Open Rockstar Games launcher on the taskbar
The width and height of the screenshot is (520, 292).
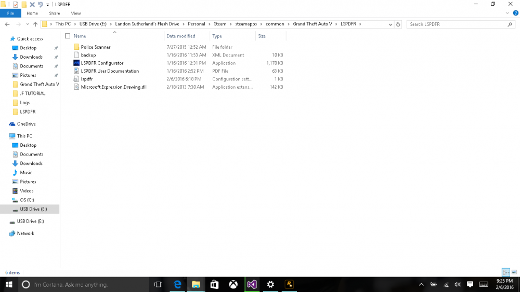[x=289, y=284]
